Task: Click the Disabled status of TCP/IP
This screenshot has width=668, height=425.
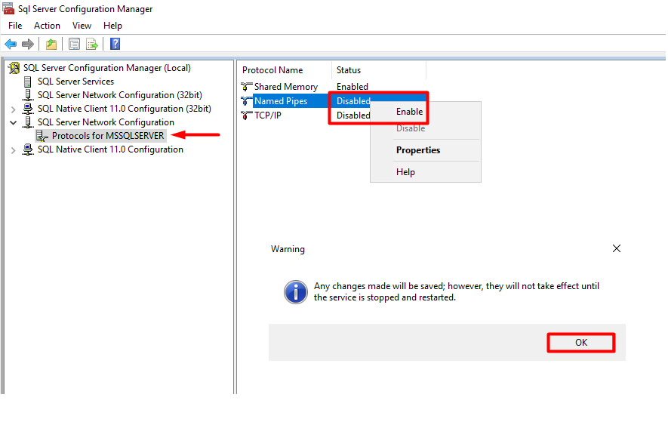Action: 353,115
